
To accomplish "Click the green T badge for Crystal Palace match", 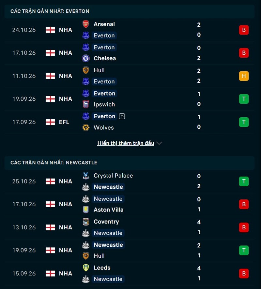I will (244, 181).
